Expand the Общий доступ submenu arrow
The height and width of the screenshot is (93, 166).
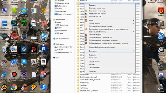point(134,23)
